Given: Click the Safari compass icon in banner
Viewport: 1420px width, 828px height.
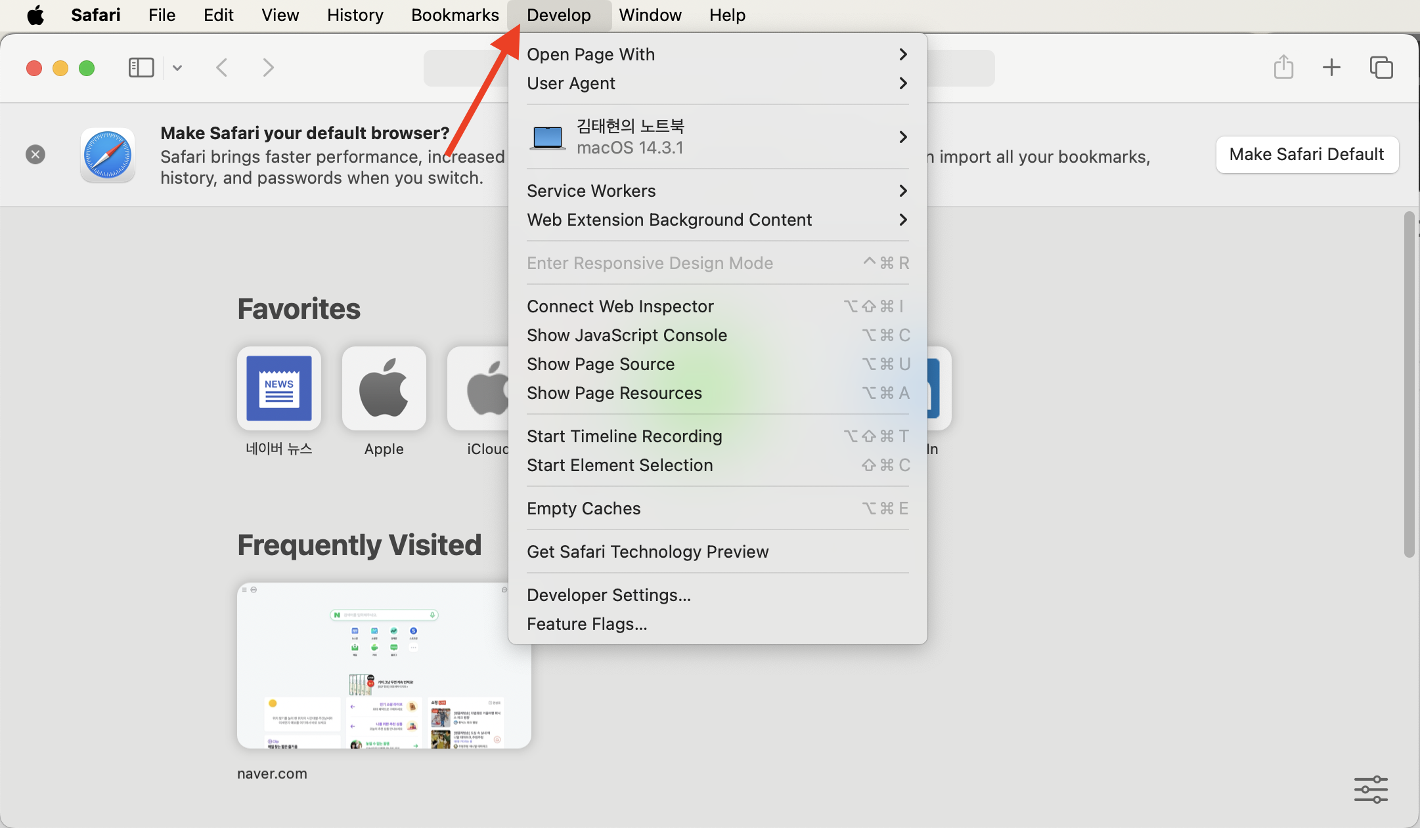Looking at the screenshot, I should pos(108,155).
